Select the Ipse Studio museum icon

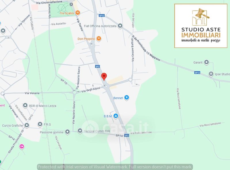coord(211,74)
